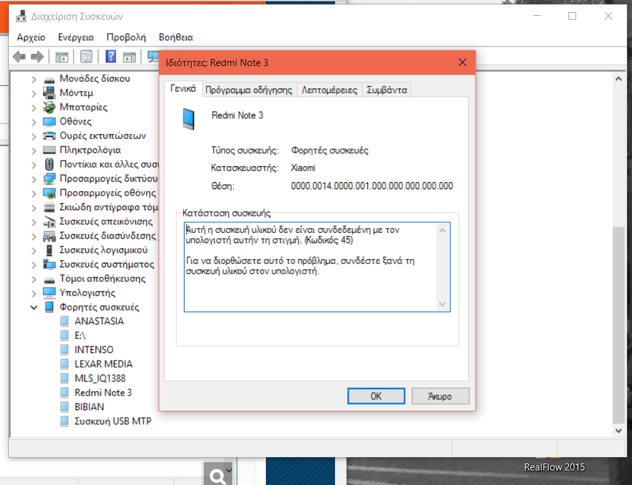Click the Redmi Note 3 phone icon in dialog

point(188,119)
